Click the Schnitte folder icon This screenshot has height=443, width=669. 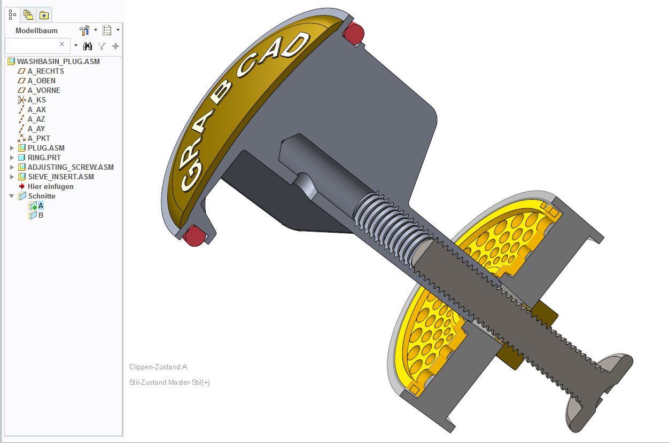tap(22, 196)
